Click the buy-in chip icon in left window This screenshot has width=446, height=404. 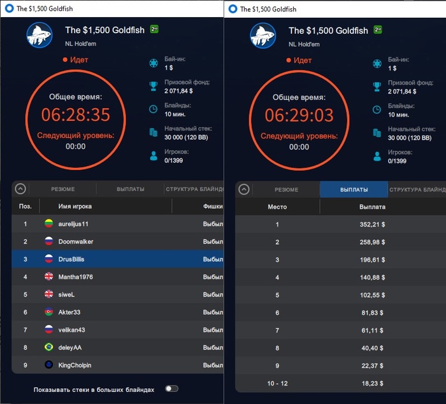[154, 63]
